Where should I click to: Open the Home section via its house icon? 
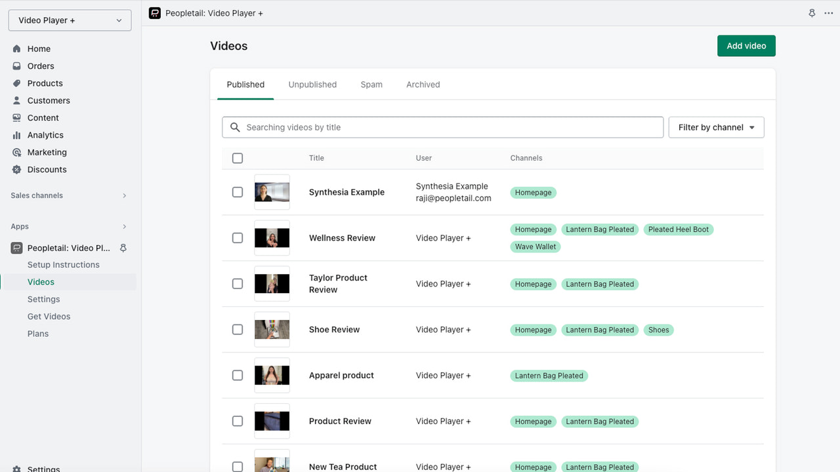[x=16, y=49]
